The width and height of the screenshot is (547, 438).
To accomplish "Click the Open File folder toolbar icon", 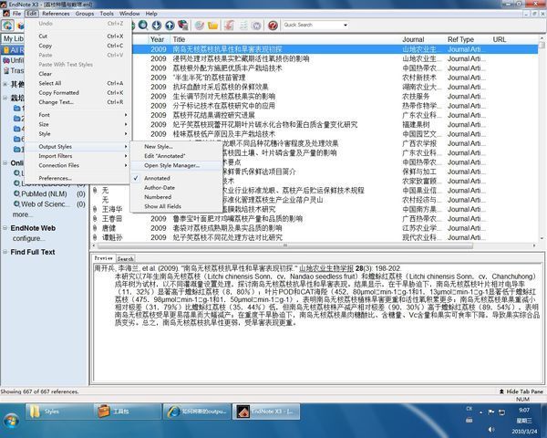I will click(x=212, y=26).
